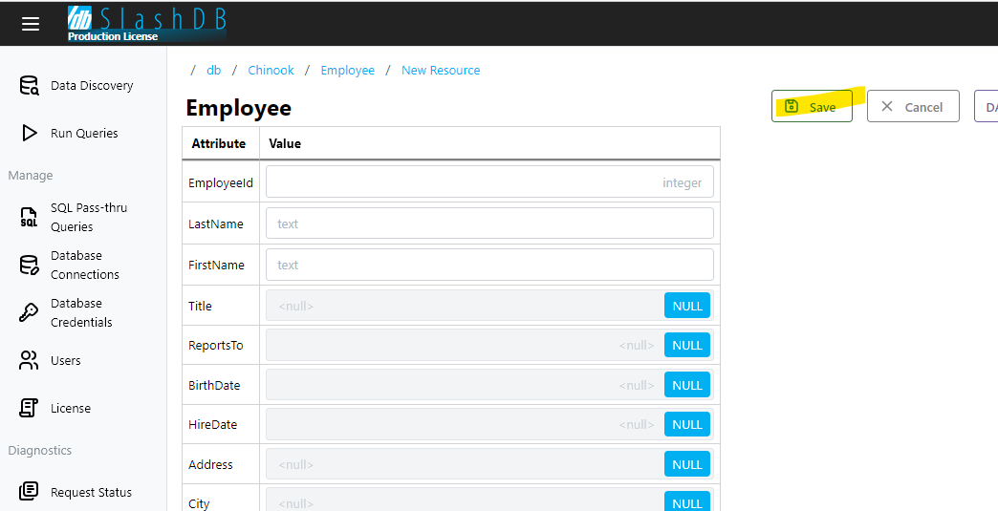998x511 pixels.
Task: Click the Database Connections icon
Action: [30, 265]
